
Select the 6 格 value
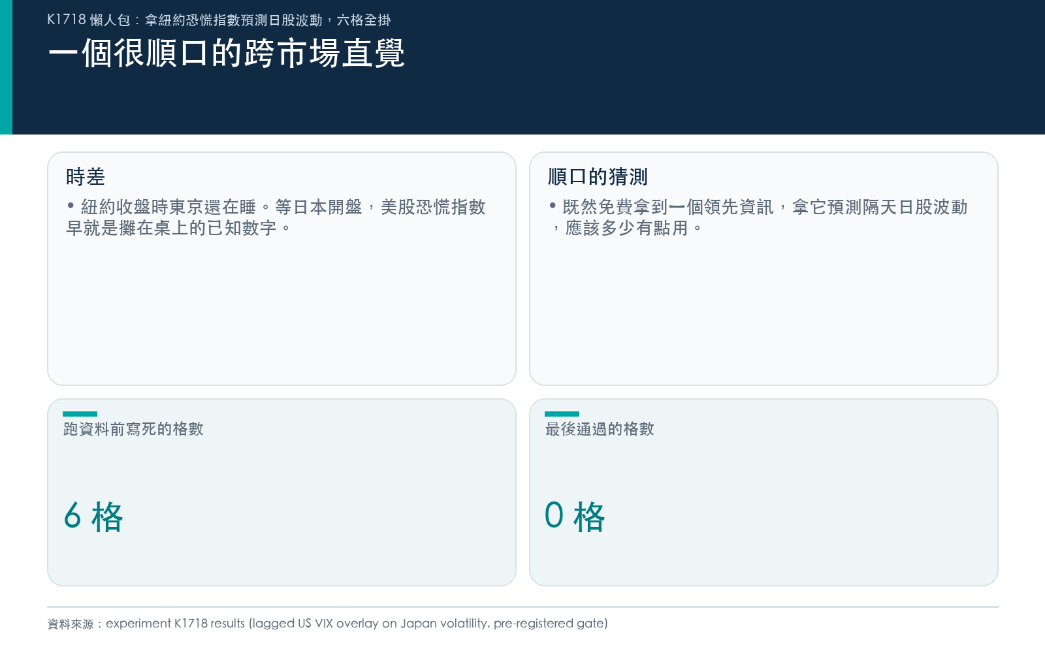[x=93, y=517]
